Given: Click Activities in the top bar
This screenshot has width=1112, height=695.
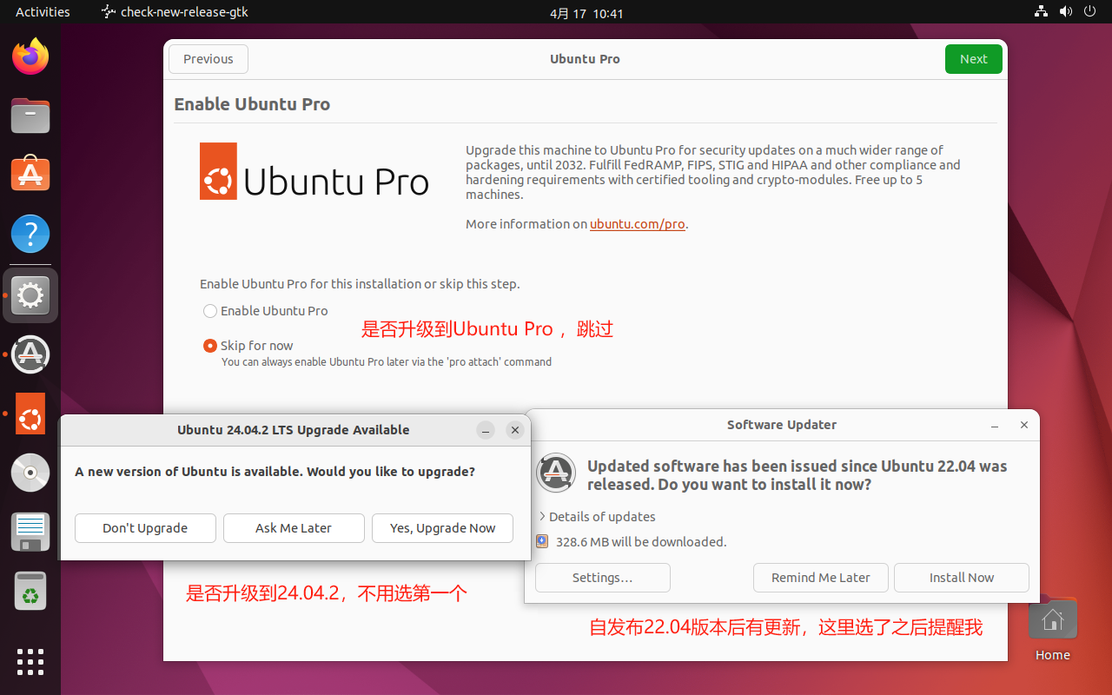Looking at the screenshot, I should (x=43, y=11).
